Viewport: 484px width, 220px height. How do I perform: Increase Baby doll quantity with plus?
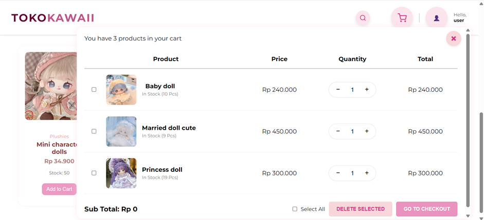click(367, 90)
